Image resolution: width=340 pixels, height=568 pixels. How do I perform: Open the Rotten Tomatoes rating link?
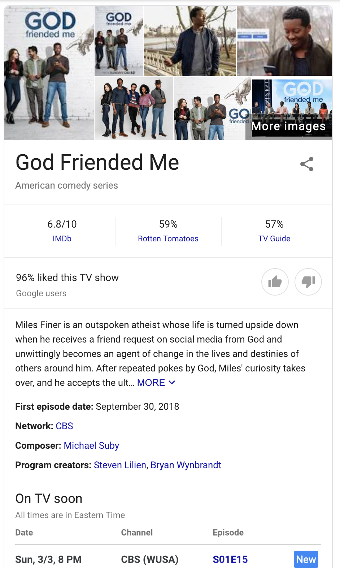[x=168, y=238]
